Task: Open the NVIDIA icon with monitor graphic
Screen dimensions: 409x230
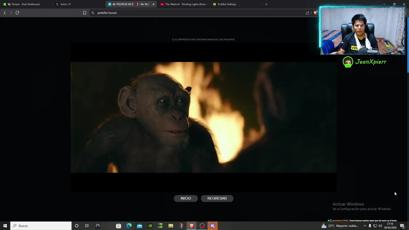Action: 160,226
